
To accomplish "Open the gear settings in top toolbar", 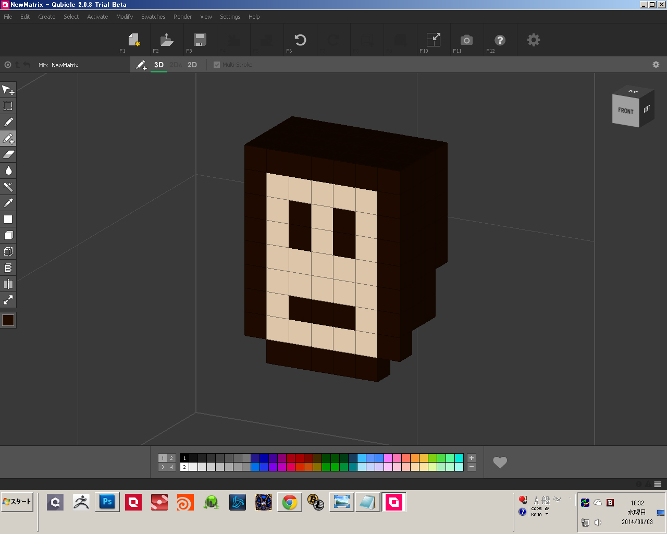I will point(534,40).
